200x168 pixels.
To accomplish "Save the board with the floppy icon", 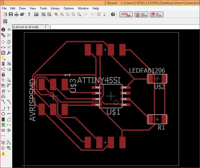I will [11, 14].
